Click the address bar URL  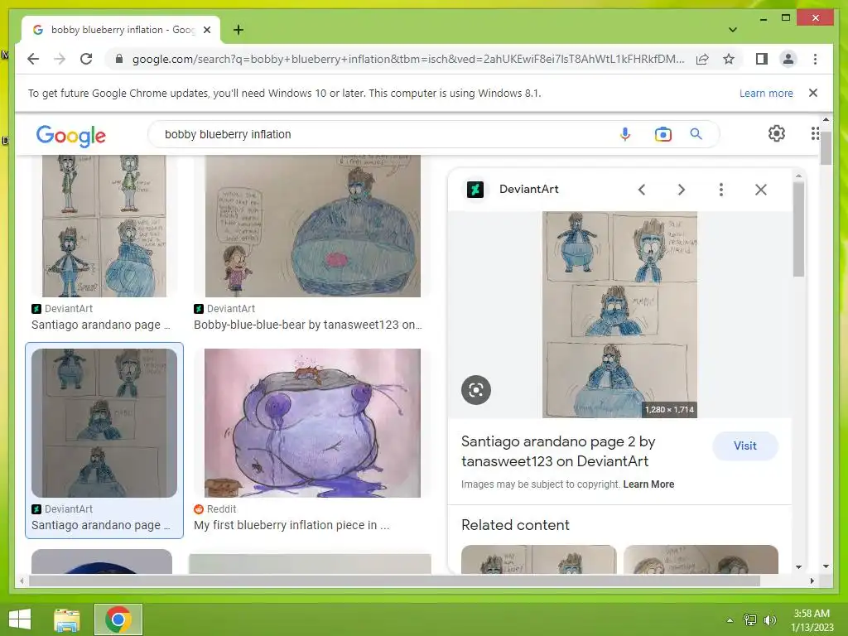click(407, 59)
